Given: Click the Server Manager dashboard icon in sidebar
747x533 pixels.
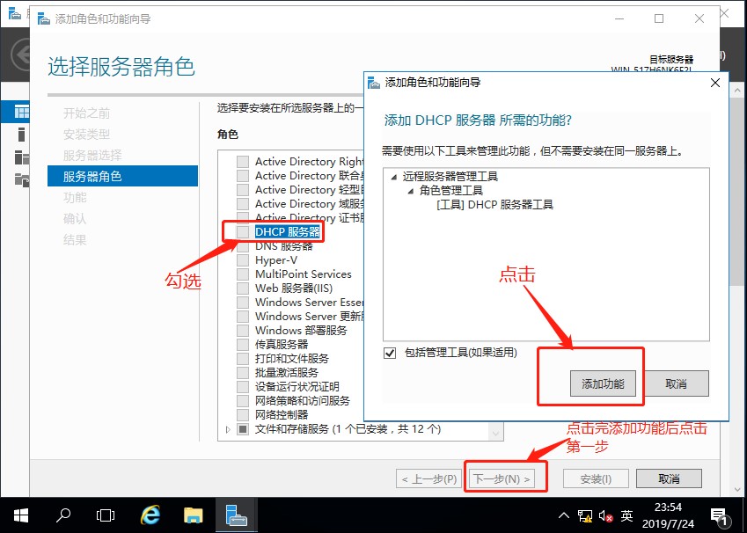Looking at the screenshot, I should pyautogui.click(x=21, y=112).
